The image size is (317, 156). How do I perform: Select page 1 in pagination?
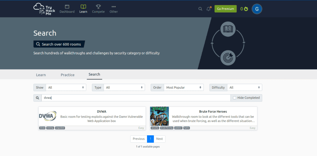[x=150, y=139]
